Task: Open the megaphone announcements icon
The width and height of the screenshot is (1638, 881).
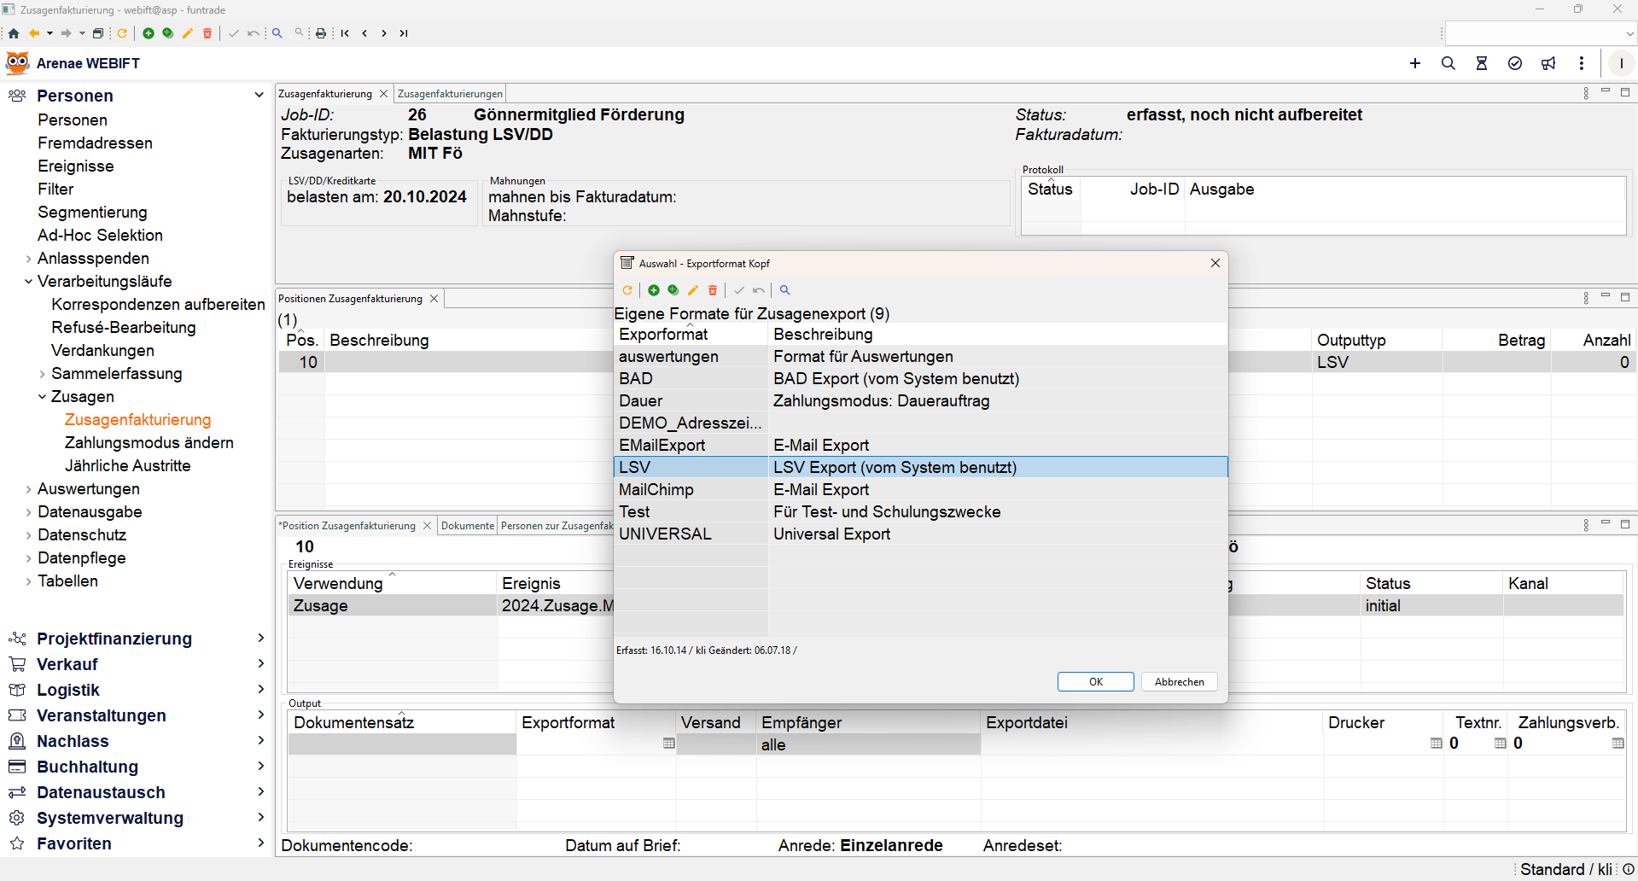Action: pos(1548,63)
